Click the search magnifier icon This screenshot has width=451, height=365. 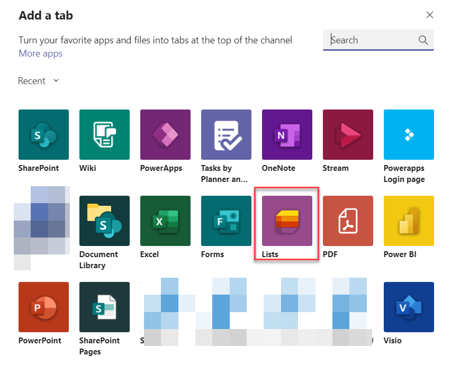[423, 40]
